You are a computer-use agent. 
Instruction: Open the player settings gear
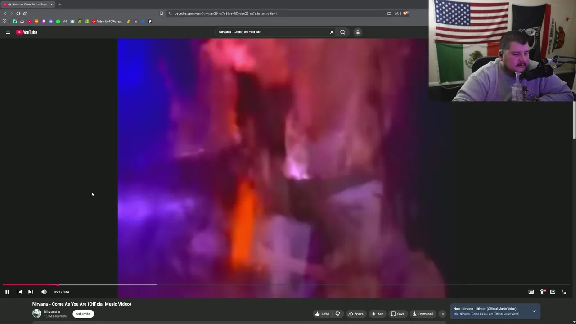(542, 292)
